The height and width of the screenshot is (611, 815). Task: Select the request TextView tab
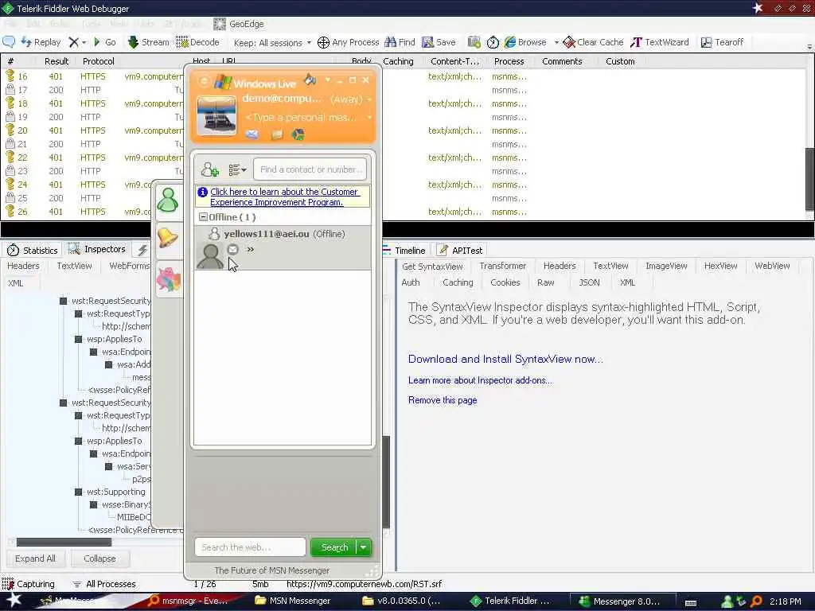coord(74,266)
